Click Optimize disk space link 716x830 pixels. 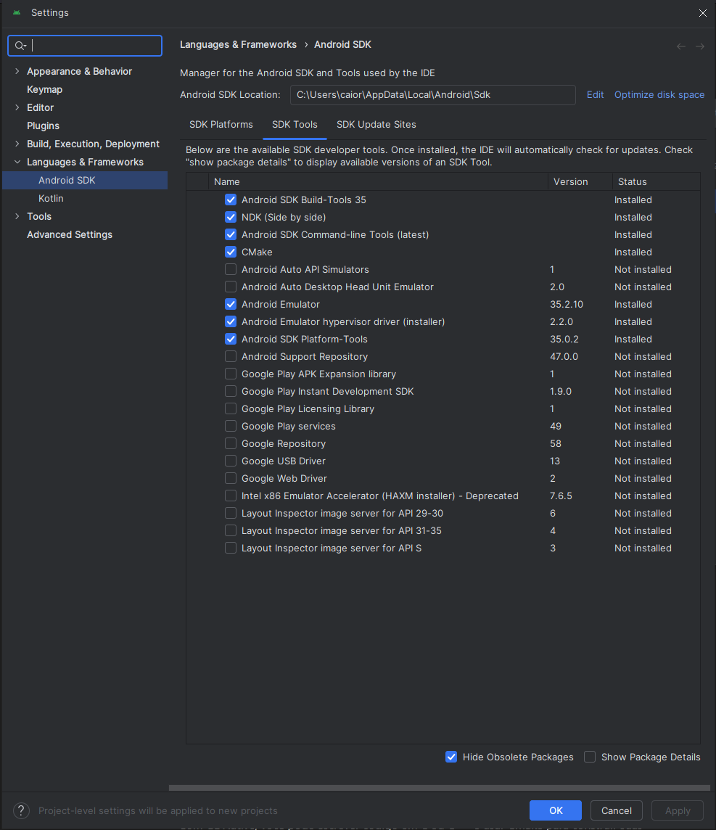(x=659, y=95)
